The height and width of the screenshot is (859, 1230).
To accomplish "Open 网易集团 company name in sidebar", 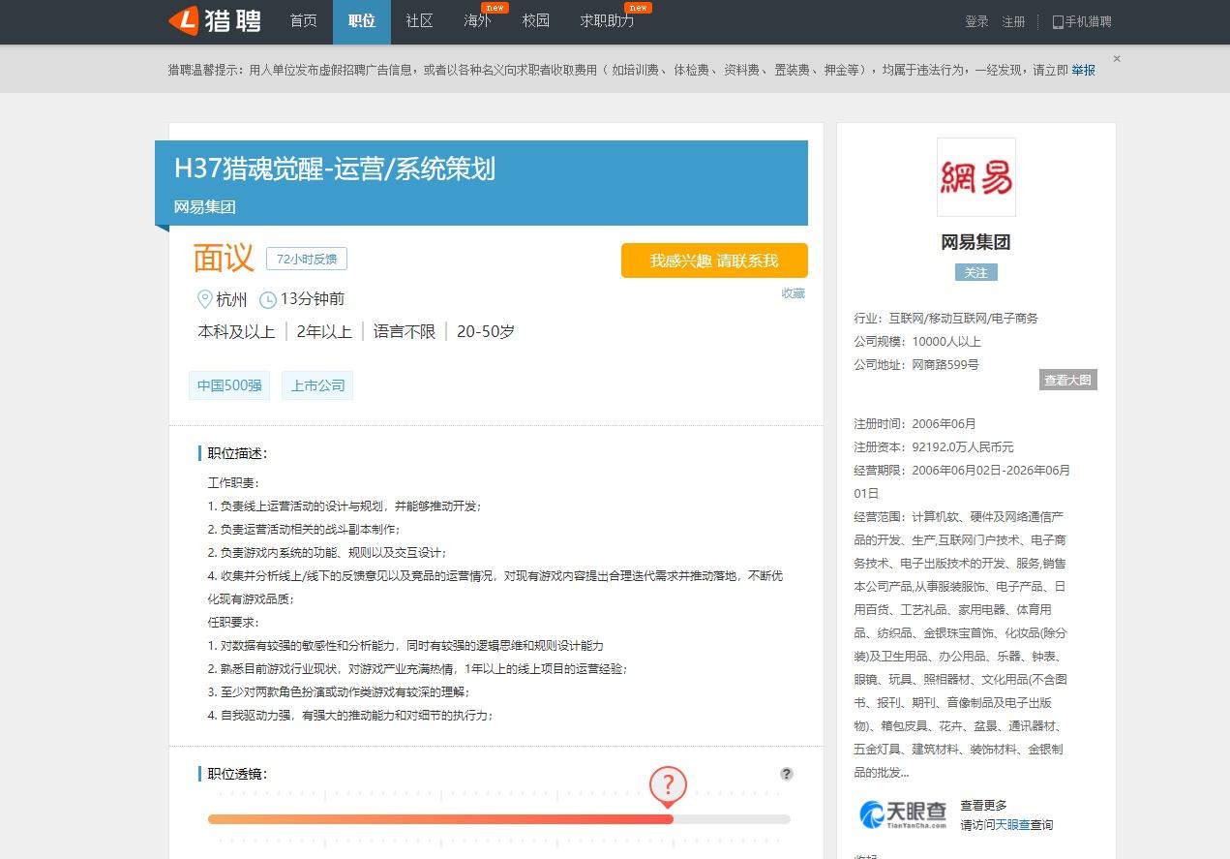I will 975,242.
